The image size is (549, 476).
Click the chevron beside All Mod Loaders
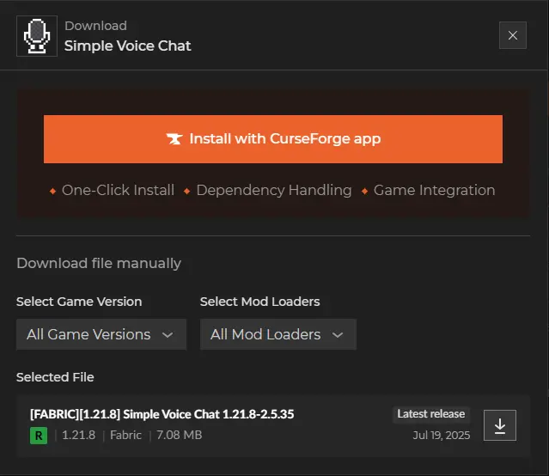[x=338, y=334]
